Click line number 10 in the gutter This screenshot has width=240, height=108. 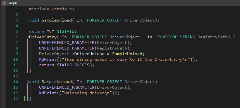coord(16,59)
